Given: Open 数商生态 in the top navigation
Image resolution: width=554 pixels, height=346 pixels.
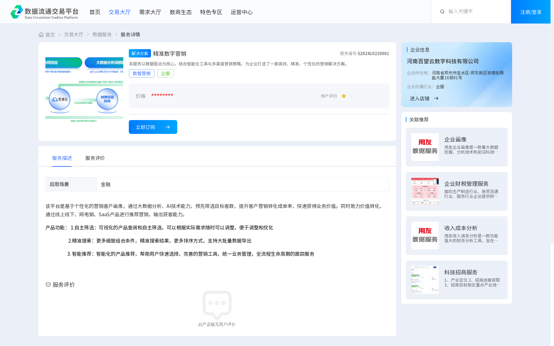Looking at the screenshot, I should point(181,12).
